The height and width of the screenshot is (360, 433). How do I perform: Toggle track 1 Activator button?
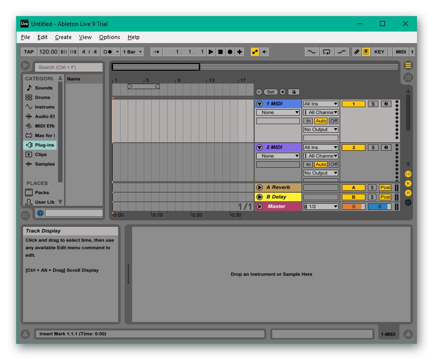353,104
